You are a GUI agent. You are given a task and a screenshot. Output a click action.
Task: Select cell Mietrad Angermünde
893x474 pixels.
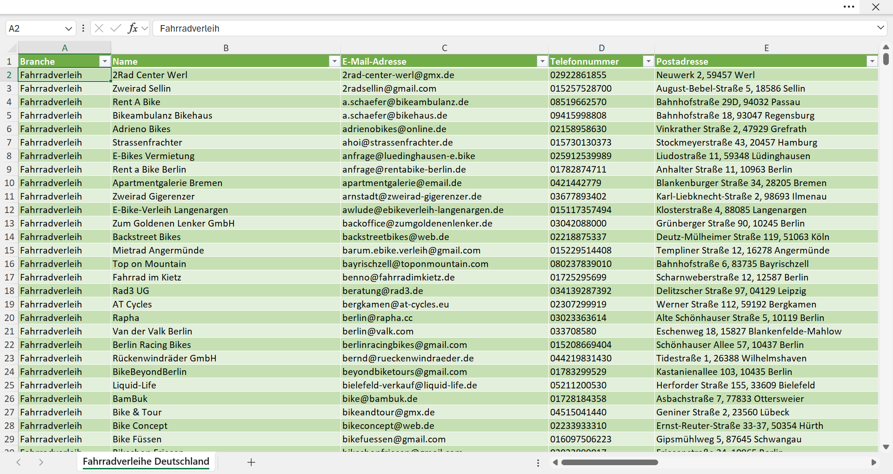226,250
